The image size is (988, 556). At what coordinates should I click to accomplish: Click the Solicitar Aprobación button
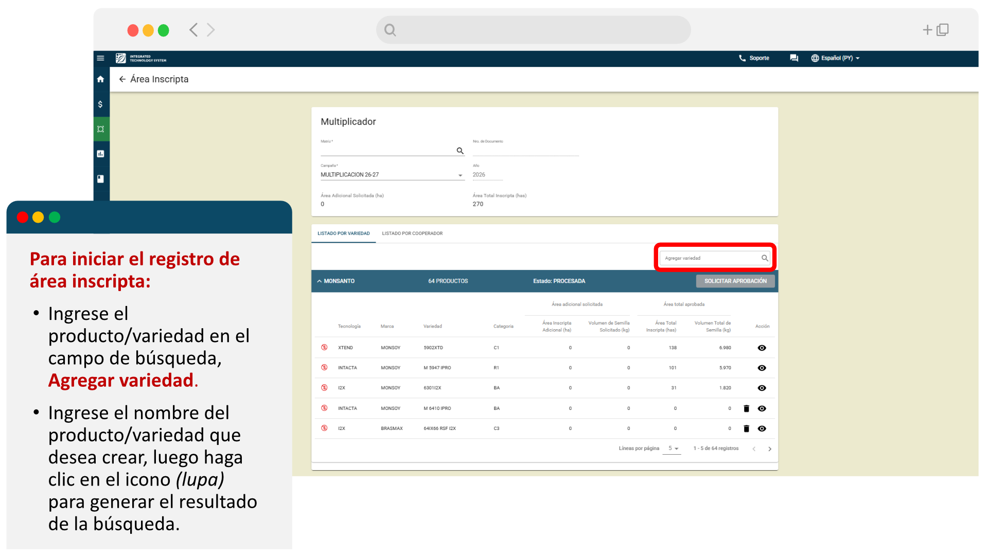coord(735,281)
